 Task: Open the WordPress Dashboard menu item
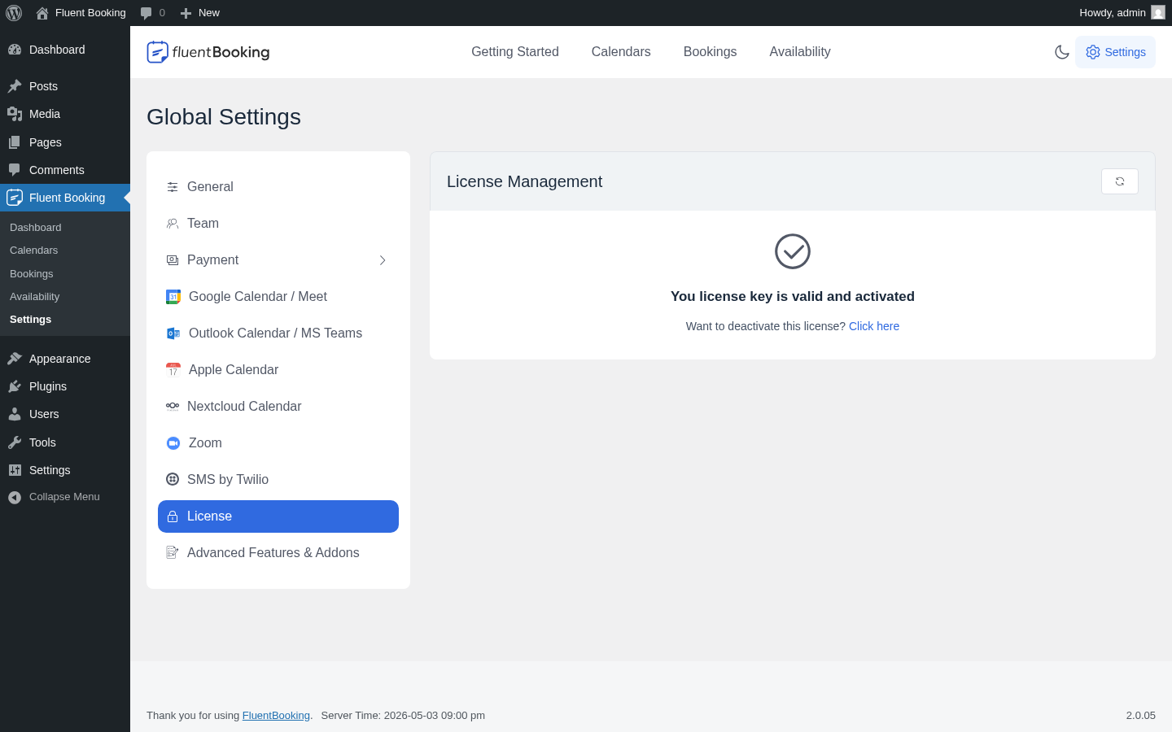(x=65, y=50)
